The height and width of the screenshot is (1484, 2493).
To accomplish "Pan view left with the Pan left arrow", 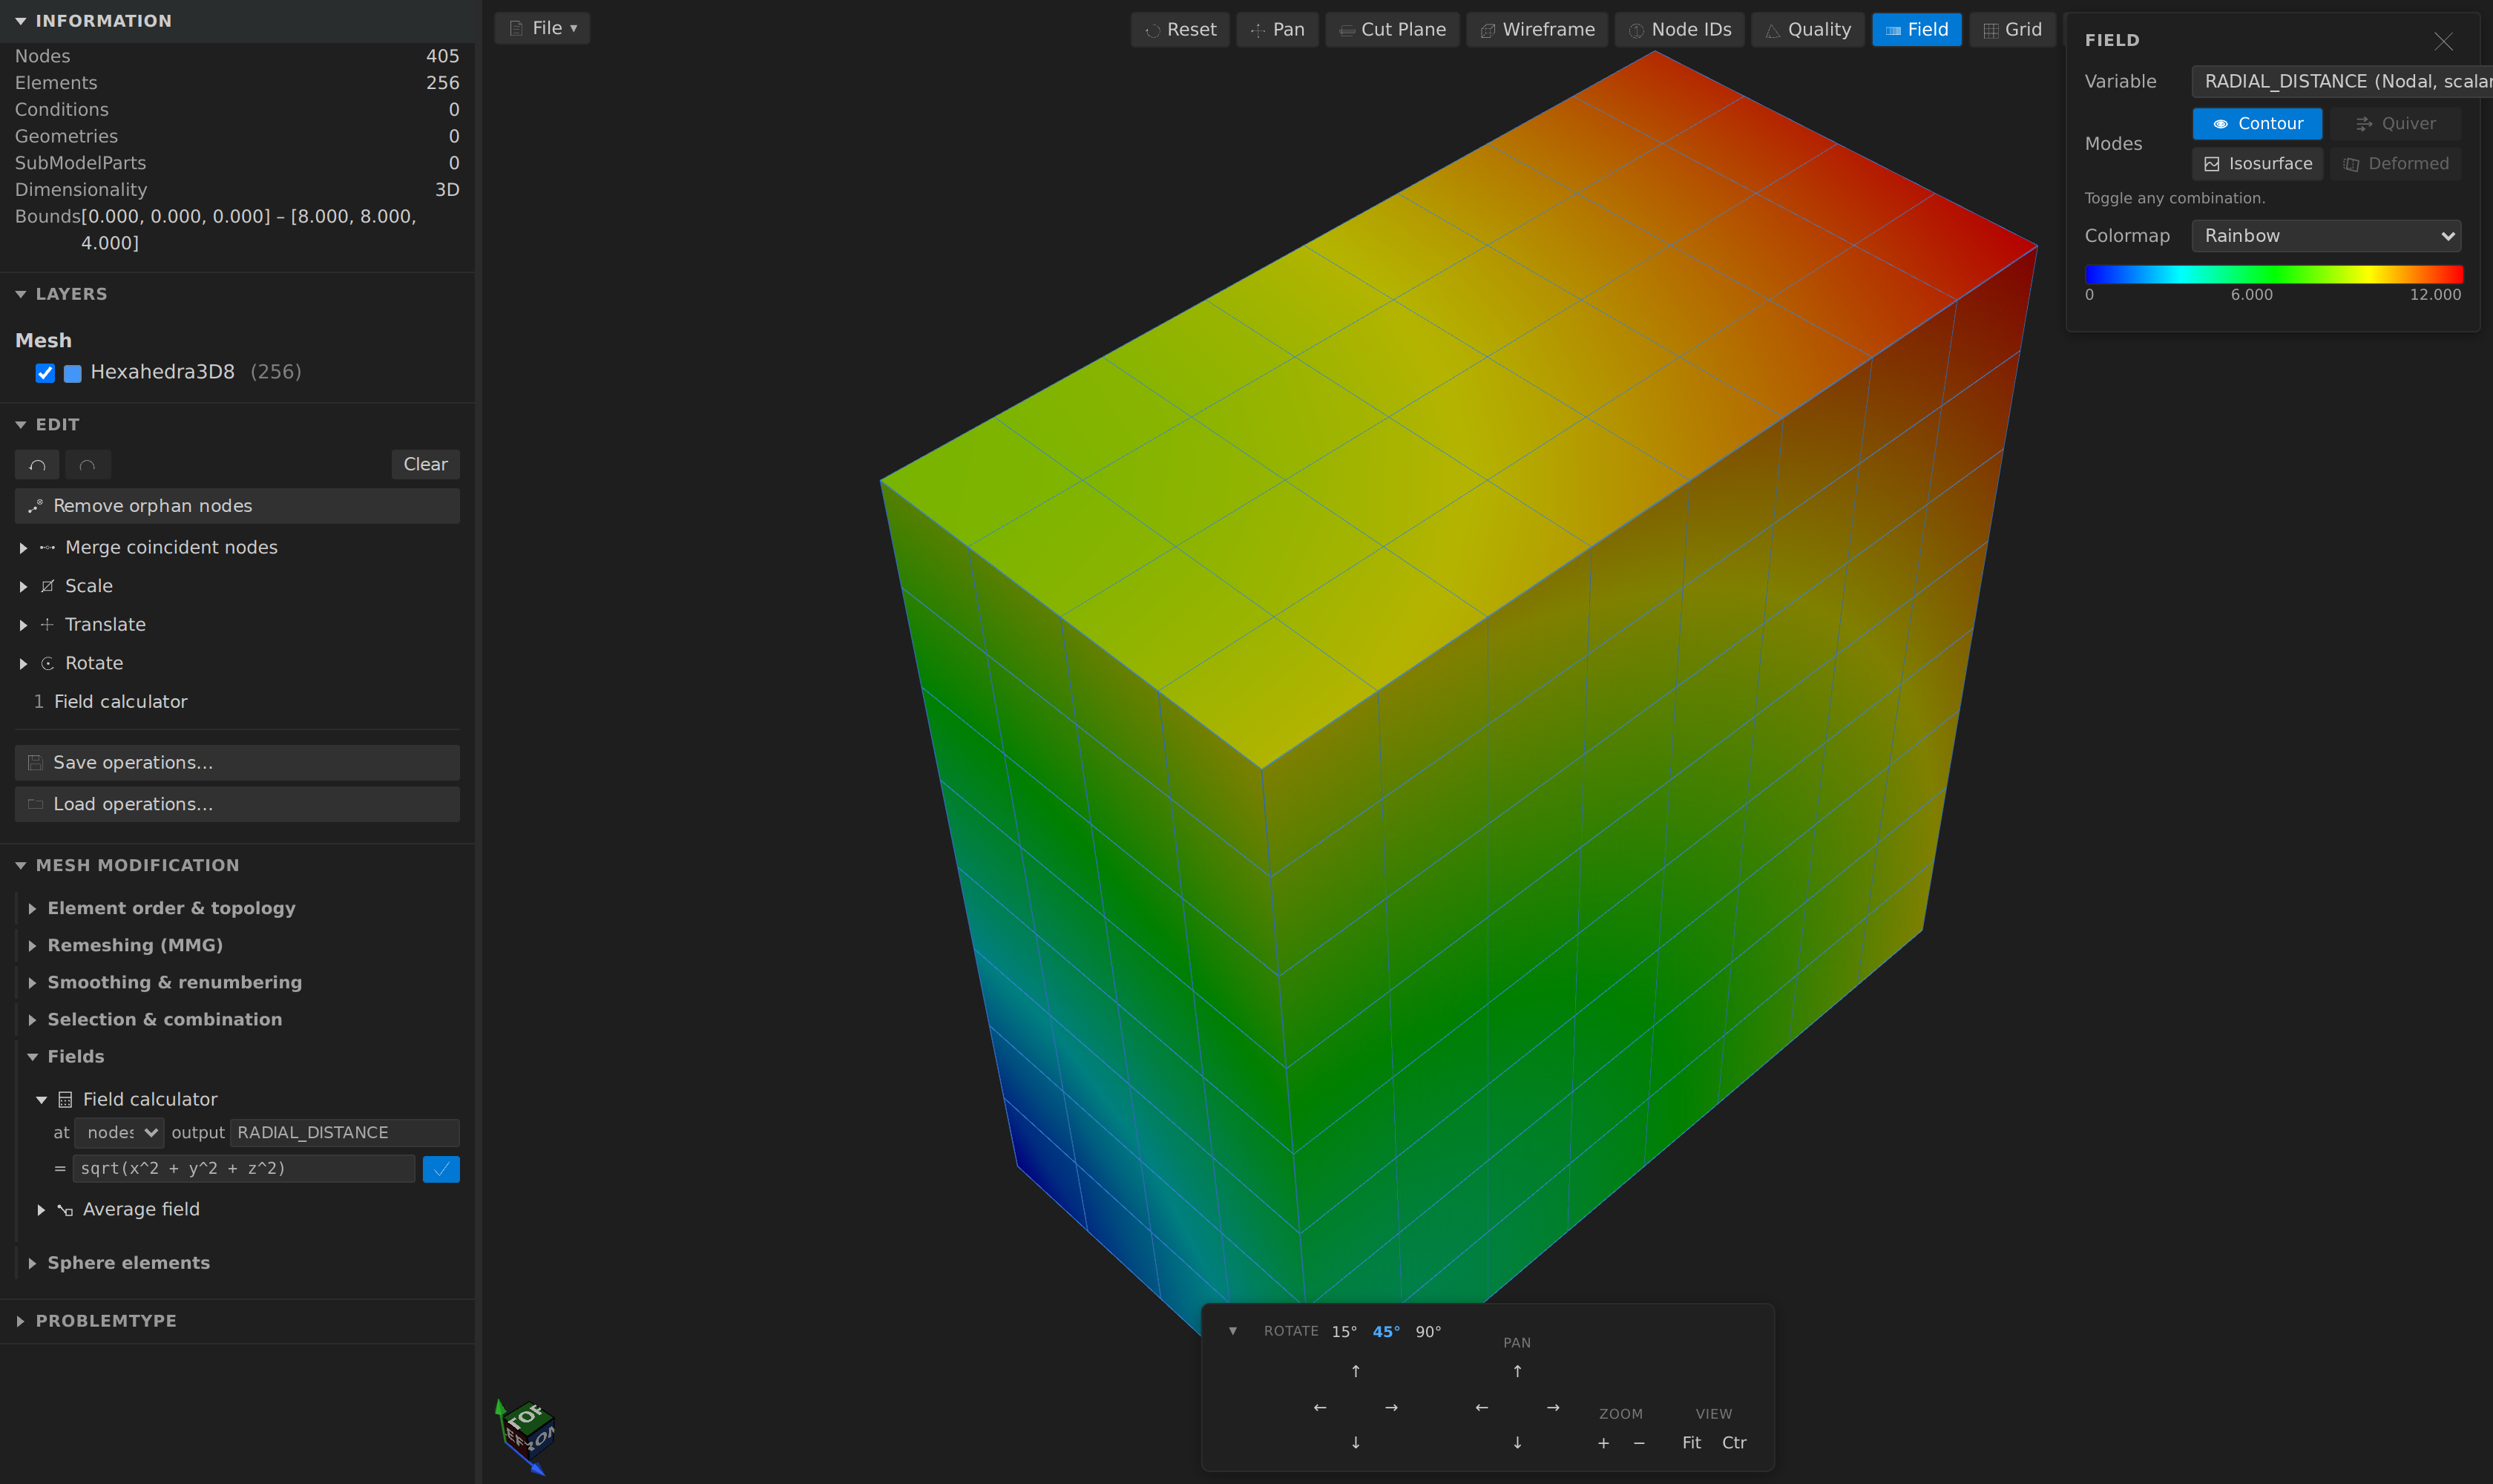I will tap(1481, 1407).
